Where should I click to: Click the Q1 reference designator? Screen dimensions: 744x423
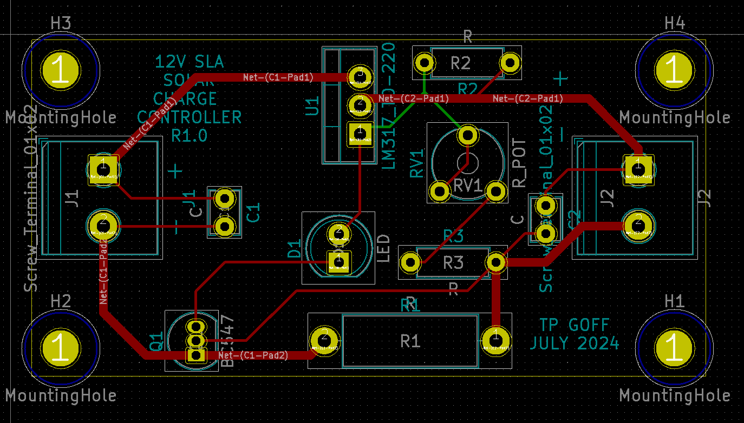click(156, 342)
